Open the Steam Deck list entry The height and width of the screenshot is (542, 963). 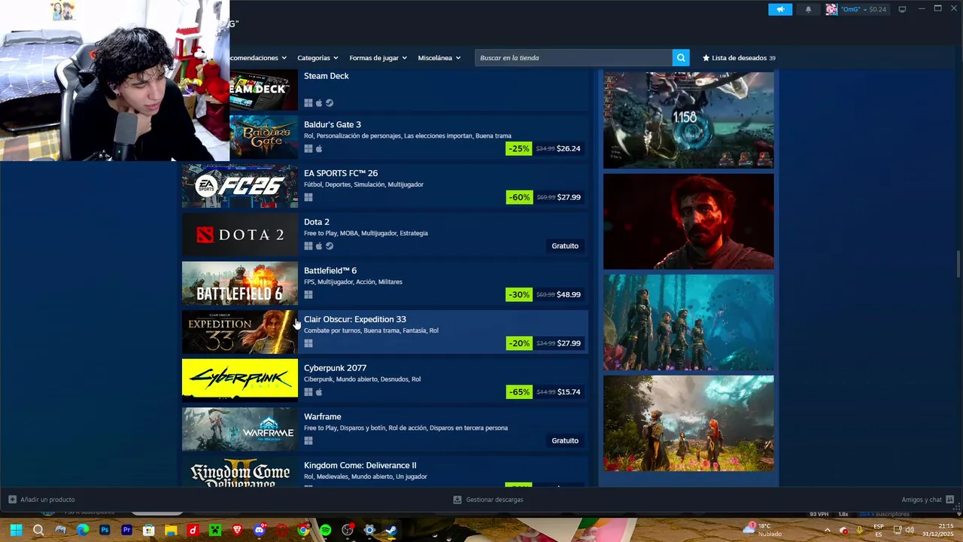409,90
